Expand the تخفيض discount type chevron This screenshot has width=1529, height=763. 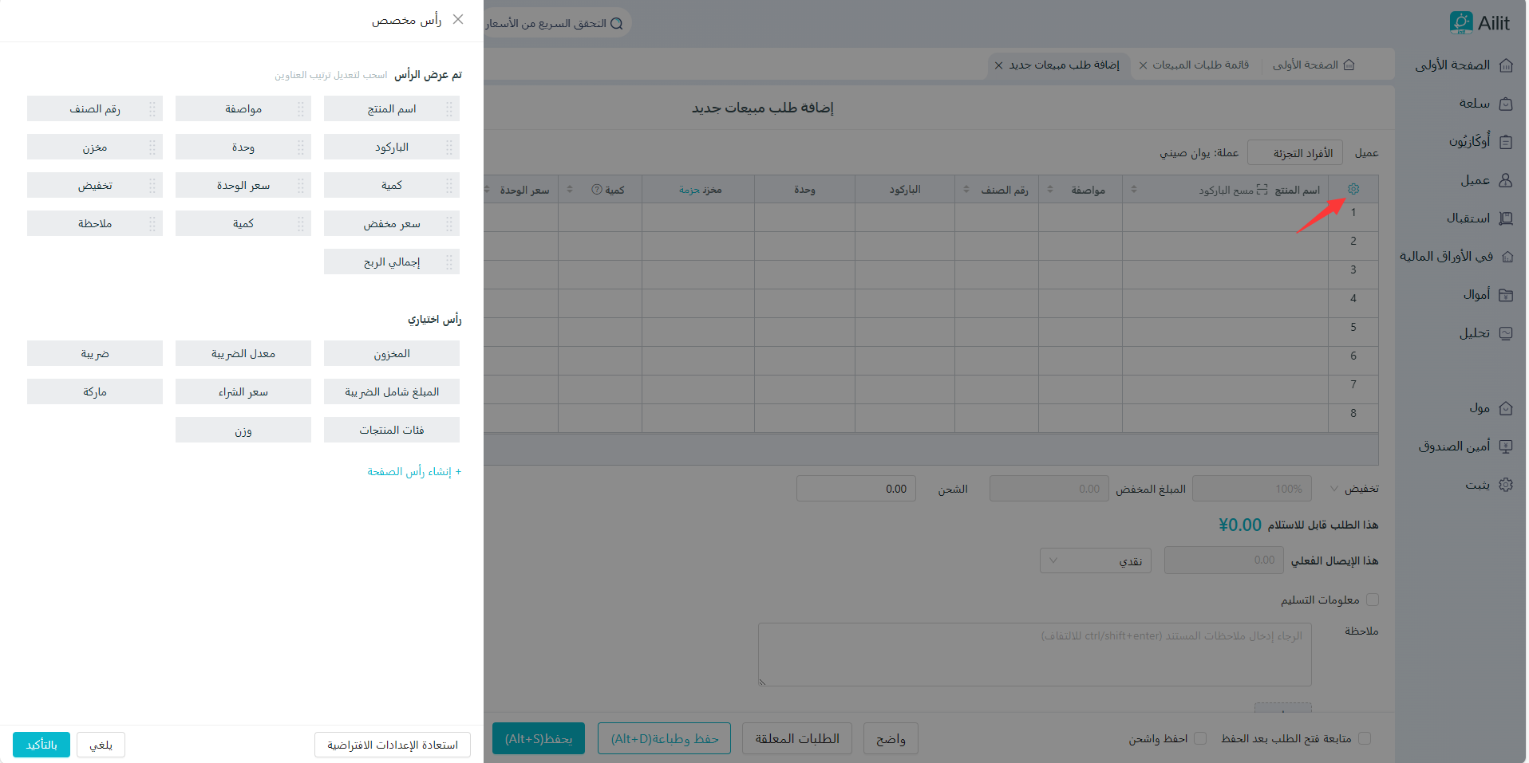click(x=1334, y=489)
